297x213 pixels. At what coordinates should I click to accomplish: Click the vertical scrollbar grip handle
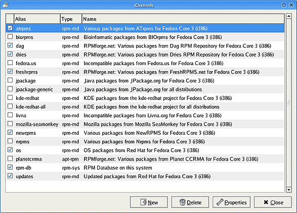point(288,103)
